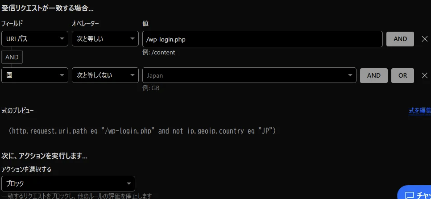This screenshot has height=199, width=431.
Task: Click the expression preview code text
Action: (x=142, y=131)
